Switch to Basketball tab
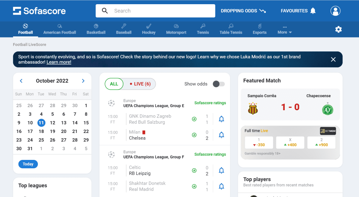The image size is (359, 197). pos(96,29)
